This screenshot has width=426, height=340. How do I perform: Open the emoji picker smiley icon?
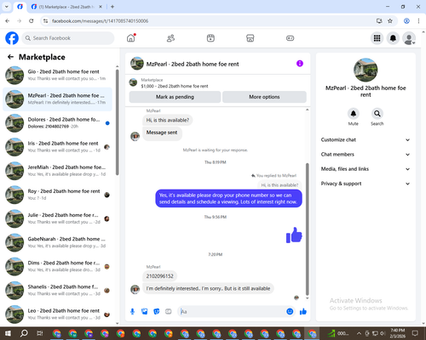click(x=290, y=312)
